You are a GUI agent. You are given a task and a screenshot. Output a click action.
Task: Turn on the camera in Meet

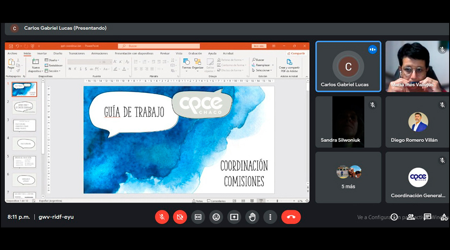click(x=180, y=217)
